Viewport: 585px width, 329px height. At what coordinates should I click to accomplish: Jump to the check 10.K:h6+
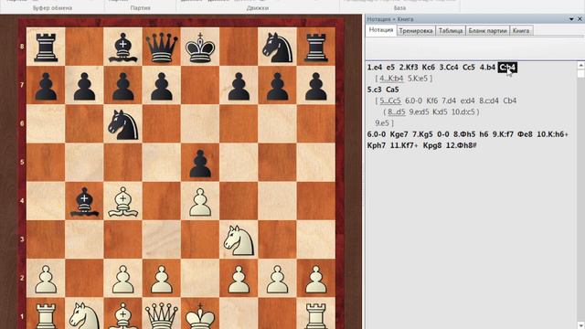click(552, 134)
